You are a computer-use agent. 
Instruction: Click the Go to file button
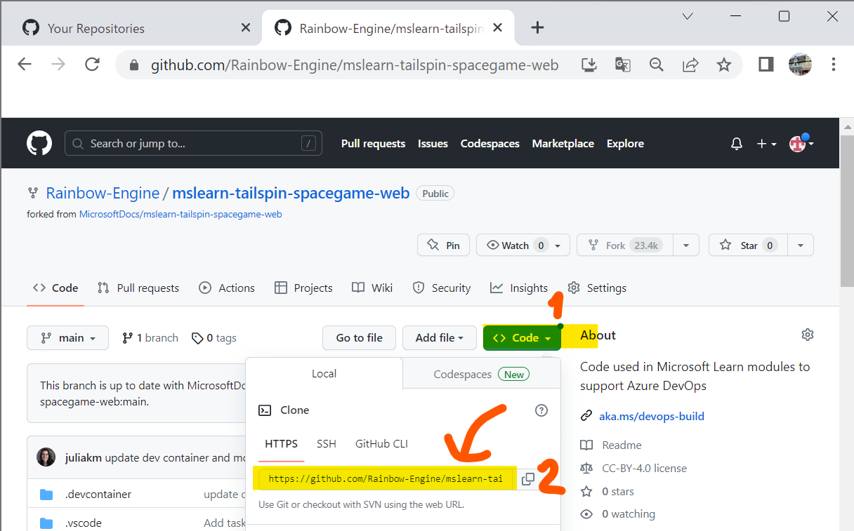pyautogui.click(x=360, y=337)
